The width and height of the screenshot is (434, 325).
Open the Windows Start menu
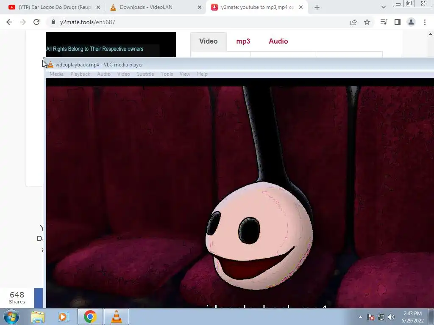click(11, 317)
